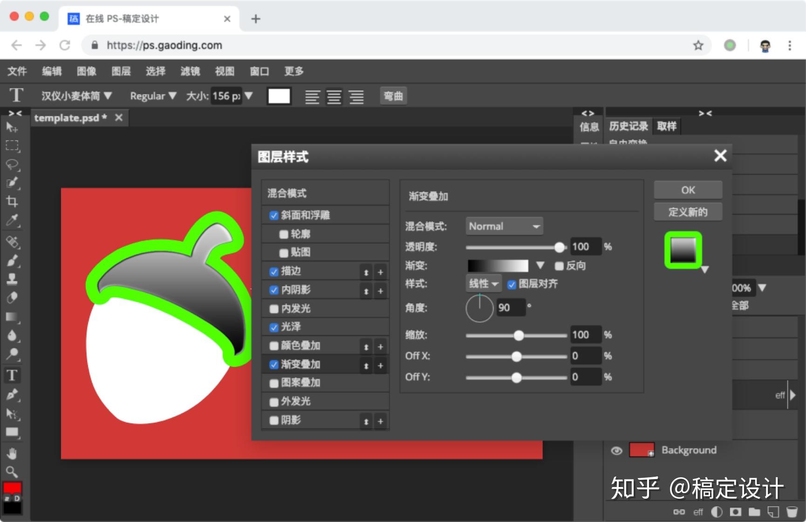The width and height of the screenshot is (806, 522).
Task: Uncheck the 内阴影 layer style
Action: (x=274, y=290)
